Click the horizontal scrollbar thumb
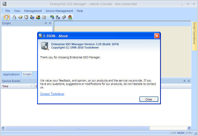The width and height of the screenshot is (198, 136). coord(77,128)
